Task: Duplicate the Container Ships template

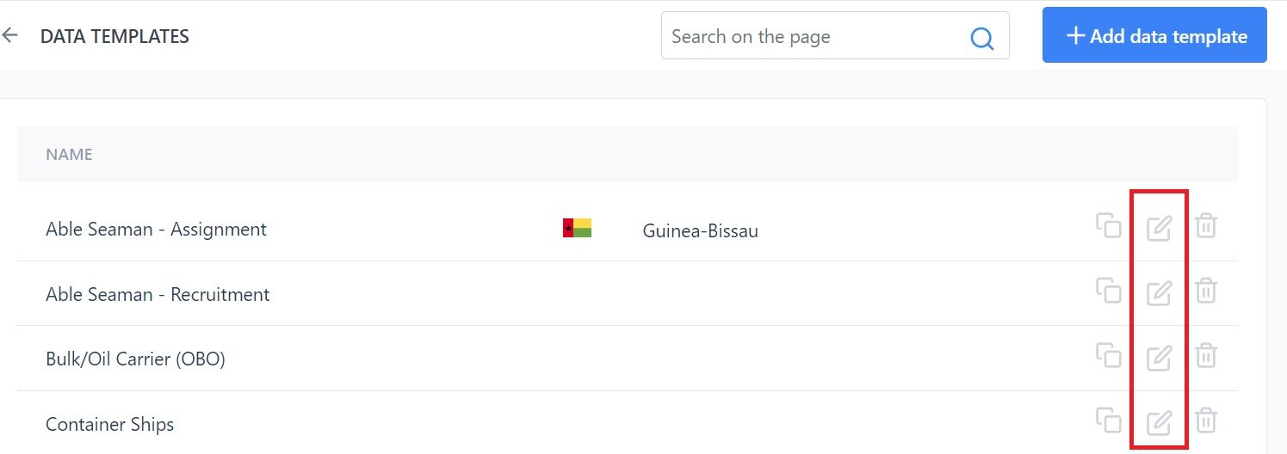Action: [x=1109, y=420]
